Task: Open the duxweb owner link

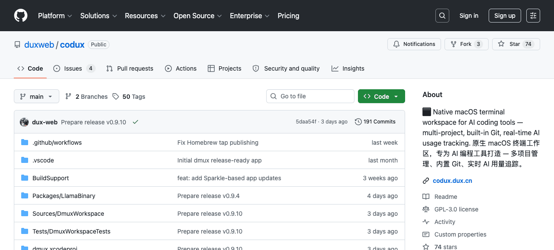Action: [39, 45]
